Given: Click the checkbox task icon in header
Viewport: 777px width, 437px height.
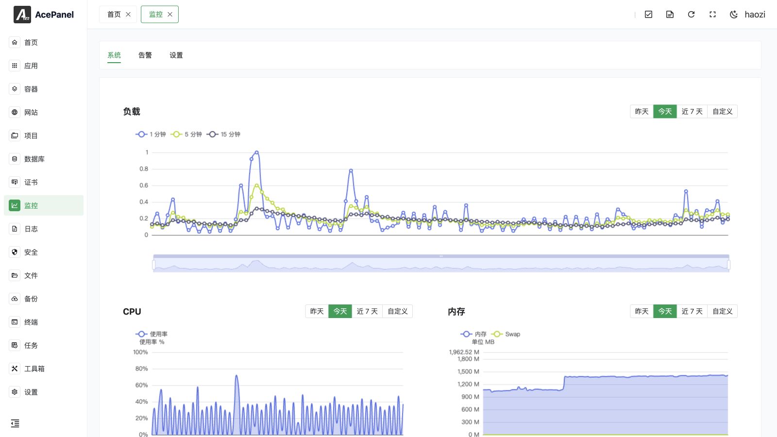Looking at the screenshot, I should 648,15.
